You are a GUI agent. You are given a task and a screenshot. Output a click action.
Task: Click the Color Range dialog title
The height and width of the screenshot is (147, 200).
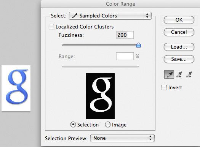120,4
